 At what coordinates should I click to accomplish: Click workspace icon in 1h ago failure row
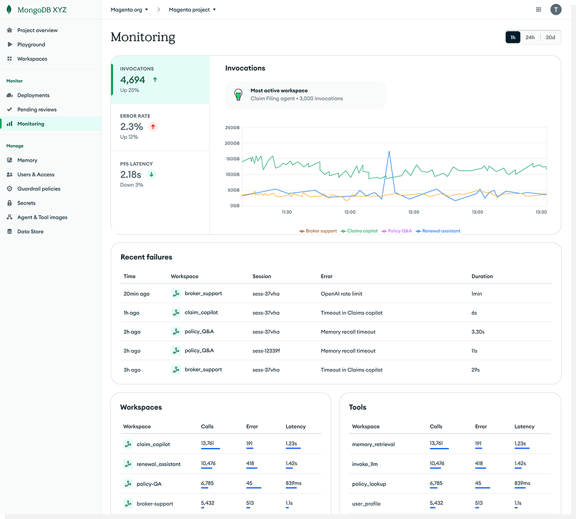point(176,313)
